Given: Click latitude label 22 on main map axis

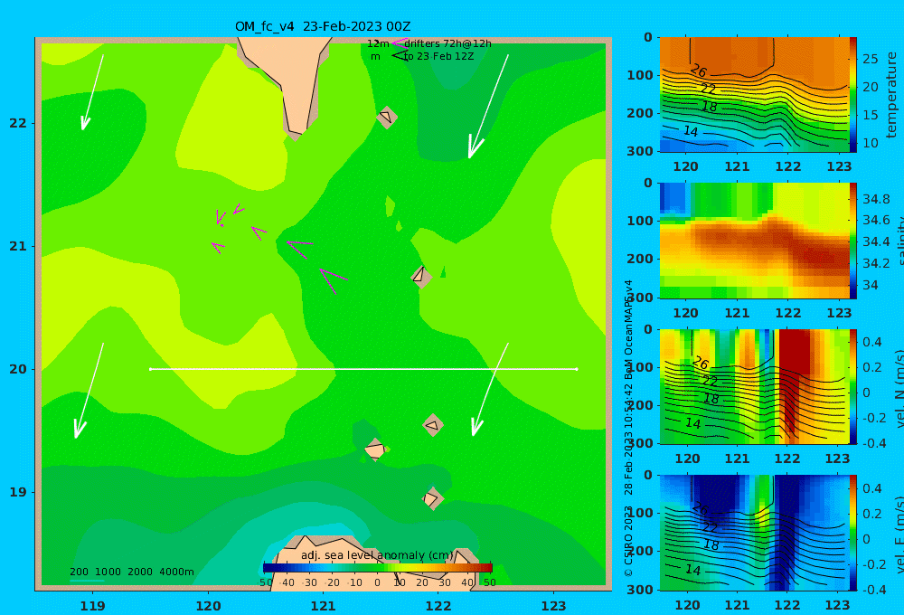Looking at the screenshot, I should (18, 123).
